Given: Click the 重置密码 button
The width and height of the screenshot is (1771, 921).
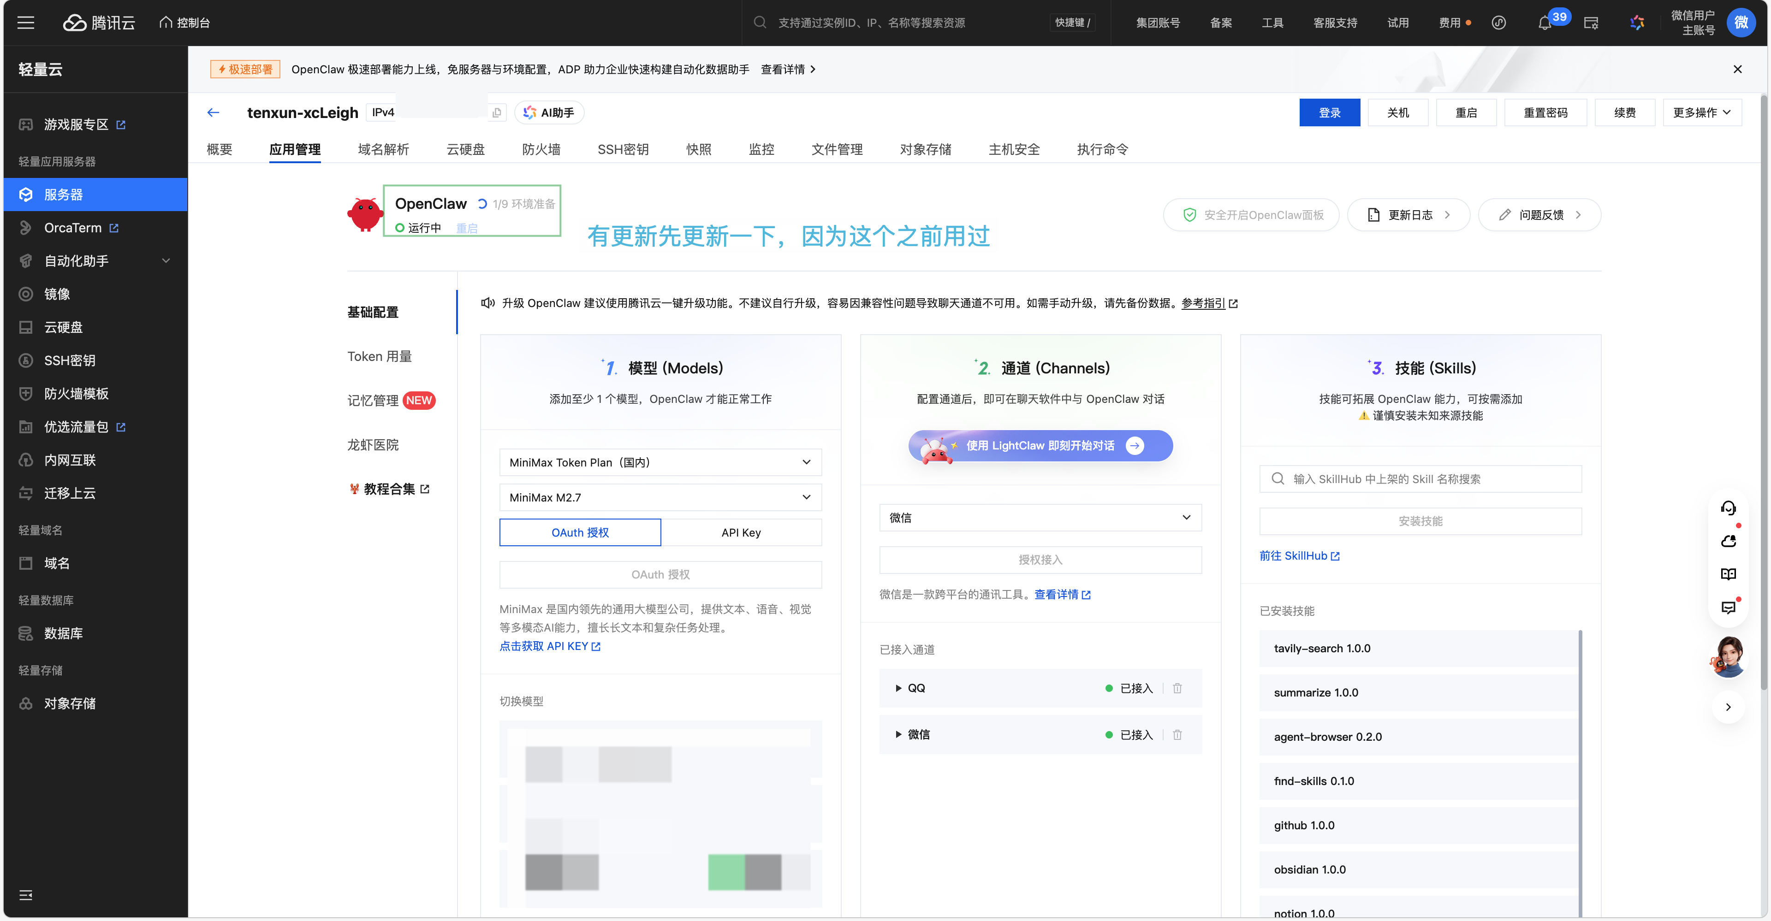Looking at the screenshot, I should [1545, 113].
